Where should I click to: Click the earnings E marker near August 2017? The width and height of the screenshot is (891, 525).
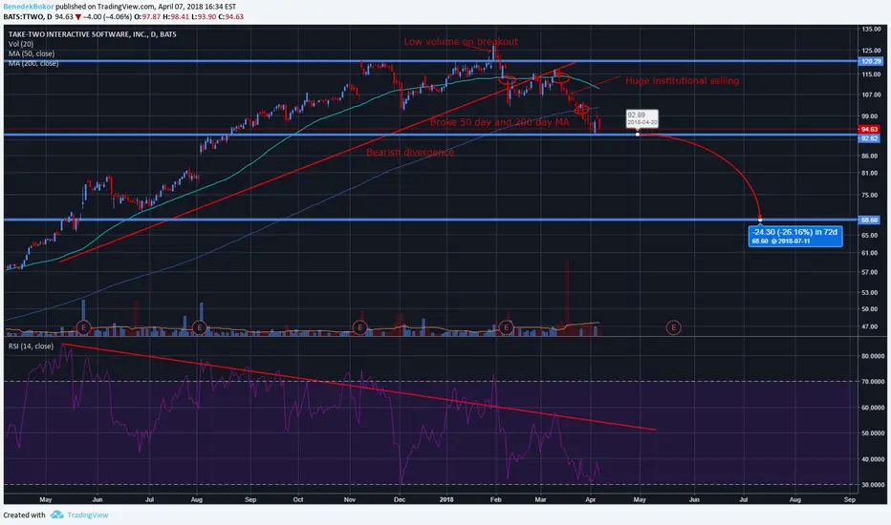199,327
